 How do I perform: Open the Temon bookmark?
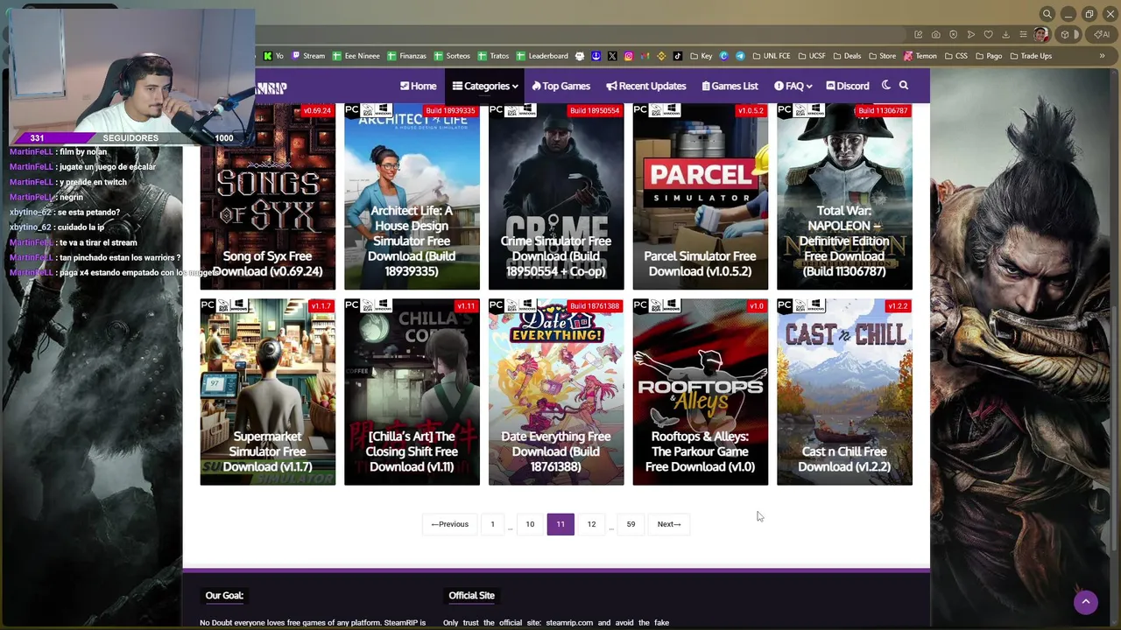pos(920,56)
